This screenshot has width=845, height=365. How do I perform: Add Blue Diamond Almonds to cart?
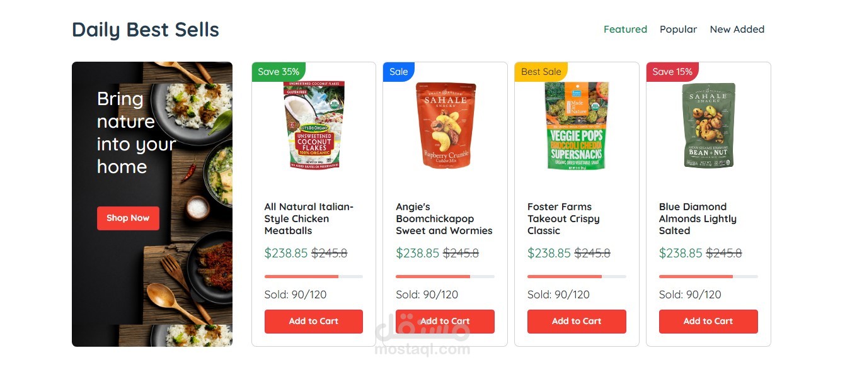tap(708, 321)
